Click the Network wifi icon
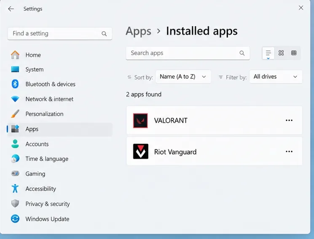The width and height of the screenshot is (314, 239). coord(15,99)
